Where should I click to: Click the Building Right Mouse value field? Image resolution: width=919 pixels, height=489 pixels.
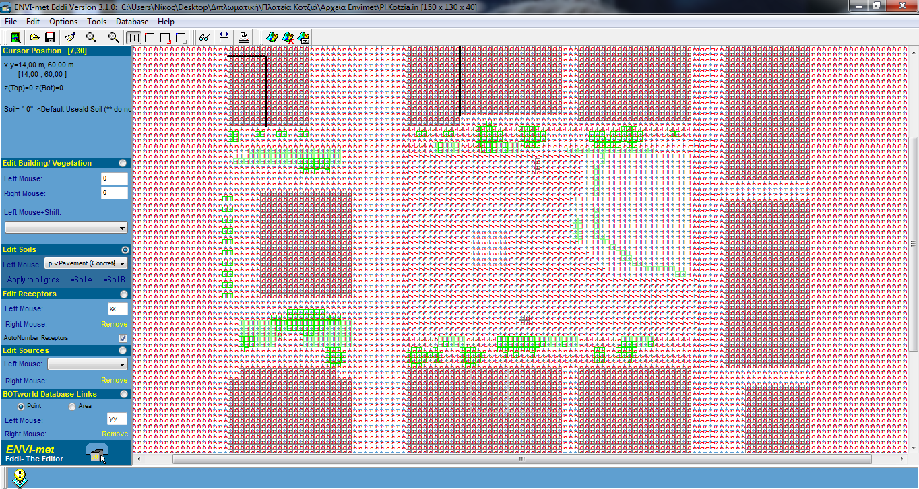(x=114, y=193)
